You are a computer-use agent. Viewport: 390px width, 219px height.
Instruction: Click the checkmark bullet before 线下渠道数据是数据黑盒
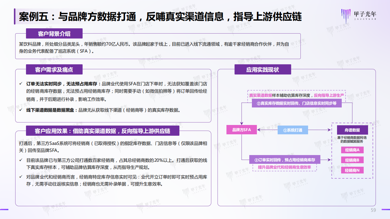tap(21, 110)
